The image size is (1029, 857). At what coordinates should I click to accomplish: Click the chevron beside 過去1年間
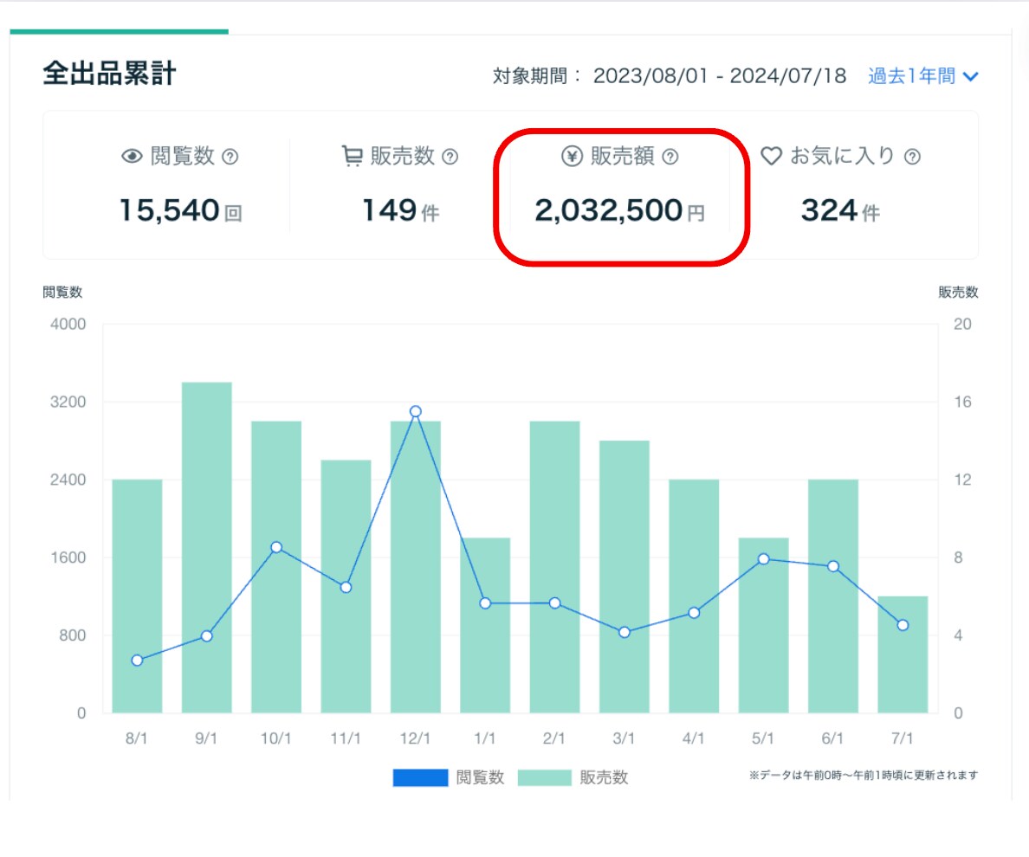pos(971,77)
